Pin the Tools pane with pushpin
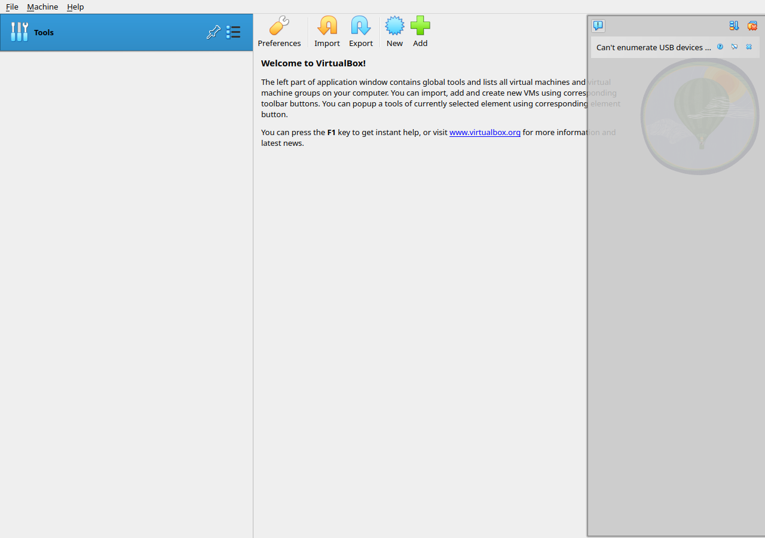 pyautogui.click(x=213, y=32)
